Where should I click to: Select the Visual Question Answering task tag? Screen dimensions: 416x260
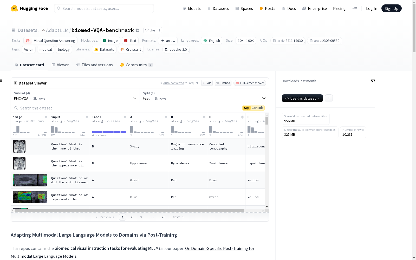50,41
